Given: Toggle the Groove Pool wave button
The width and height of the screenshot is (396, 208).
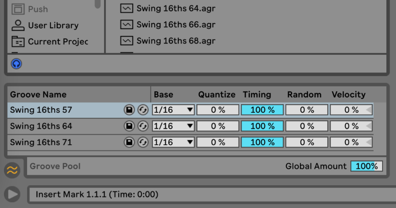Looking at the screenshot, I should click(12, 170).
